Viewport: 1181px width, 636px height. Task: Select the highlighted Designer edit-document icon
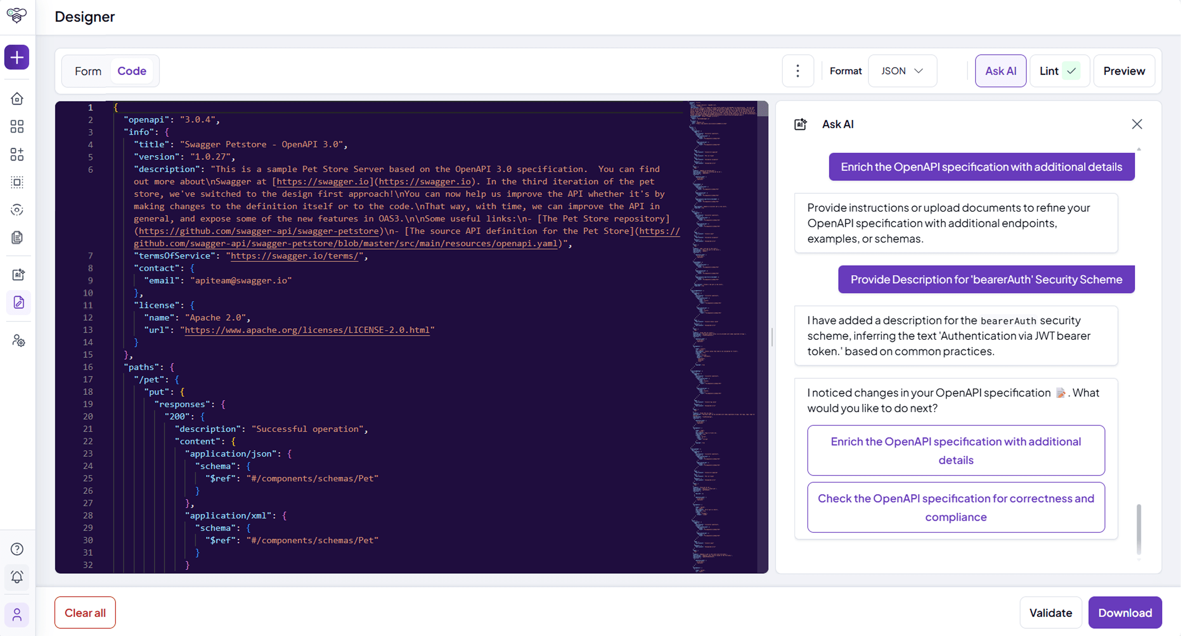coord(18,302)
